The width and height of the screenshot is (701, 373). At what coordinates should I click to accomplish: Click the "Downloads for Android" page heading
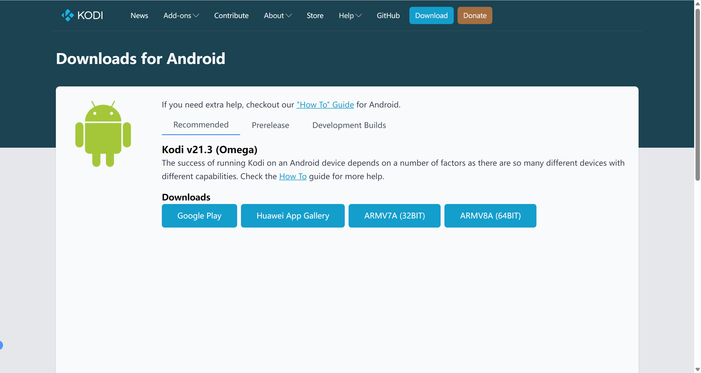click(140, 59)
